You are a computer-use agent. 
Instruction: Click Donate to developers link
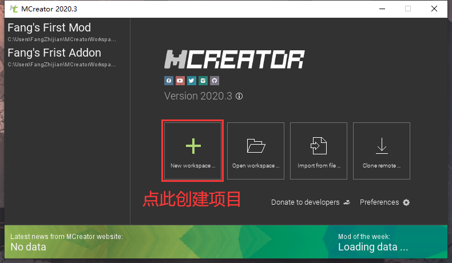pos(311,202)
